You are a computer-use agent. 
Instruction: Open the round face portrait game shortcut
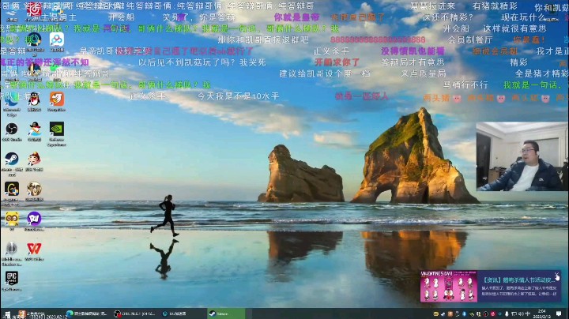(34, 191)
